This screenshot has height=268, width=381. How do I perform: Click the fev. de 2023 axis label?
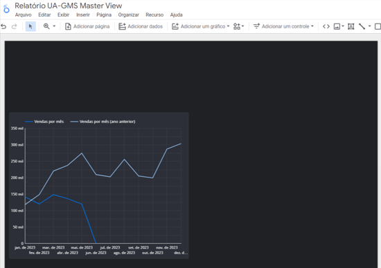(39, 253)
